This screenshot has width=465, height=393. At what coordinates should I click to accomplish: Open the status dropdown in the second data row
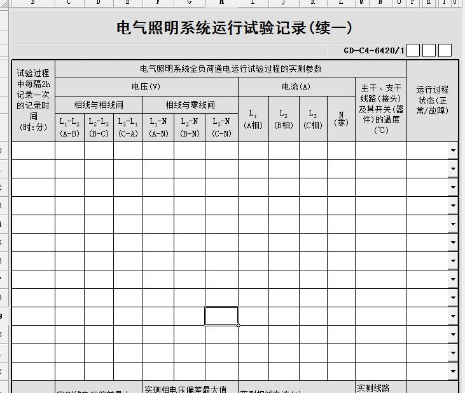453,169
